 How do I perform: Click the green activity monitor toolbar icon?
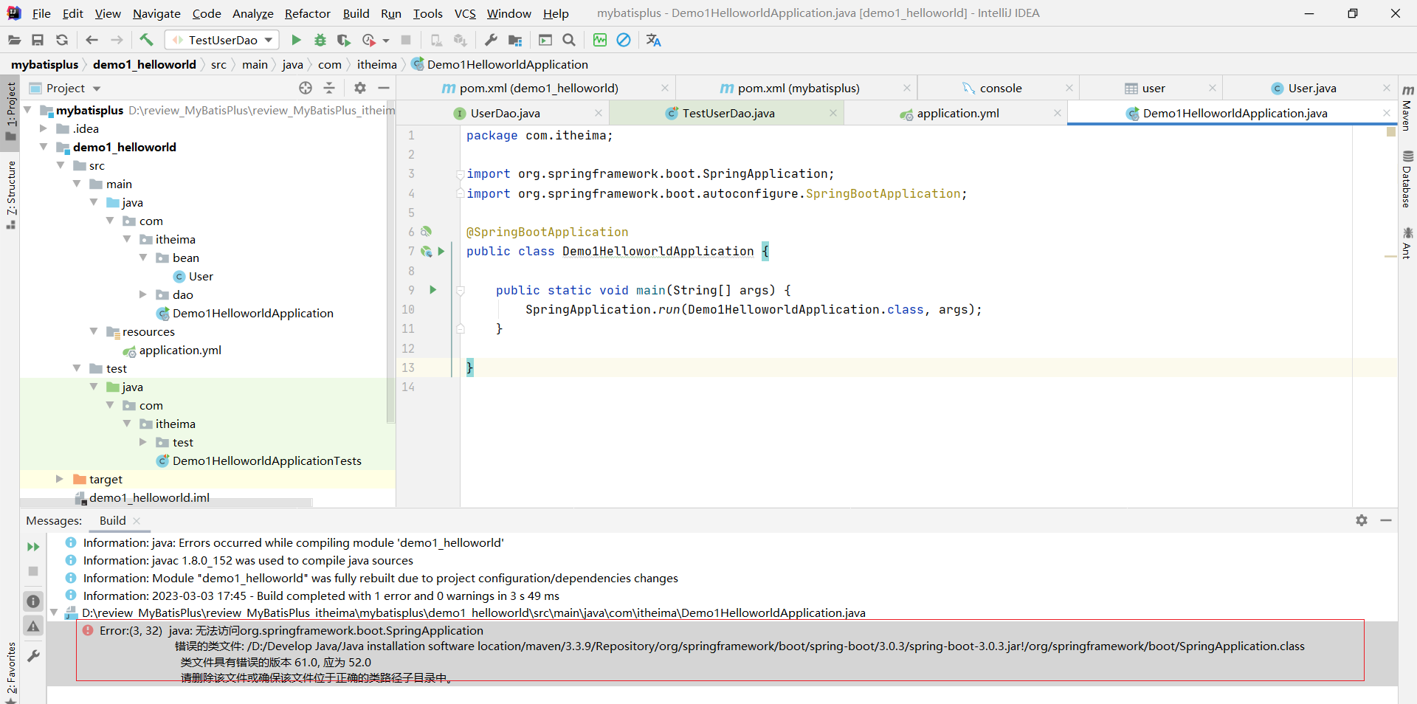click(600, 40)
